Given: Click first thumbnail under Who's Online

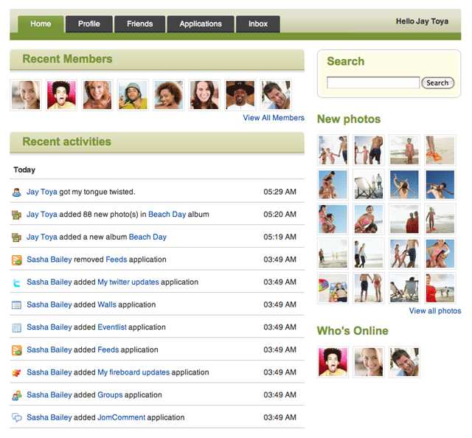Looking at the screenshot, I should [x=333, y=362].
